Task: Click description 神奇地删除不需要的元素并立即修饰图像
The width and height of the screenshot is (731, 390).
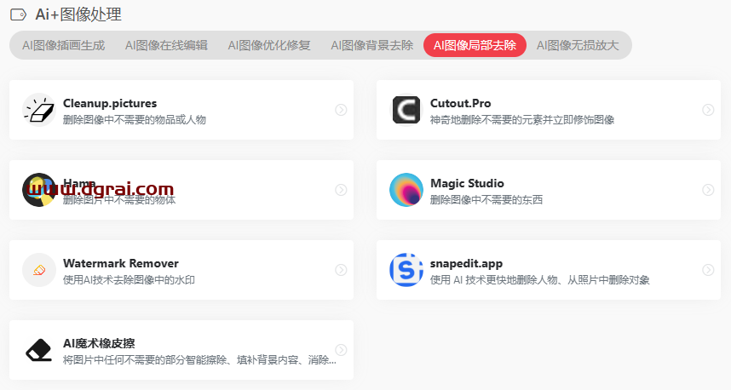Action: click(522, 120)
